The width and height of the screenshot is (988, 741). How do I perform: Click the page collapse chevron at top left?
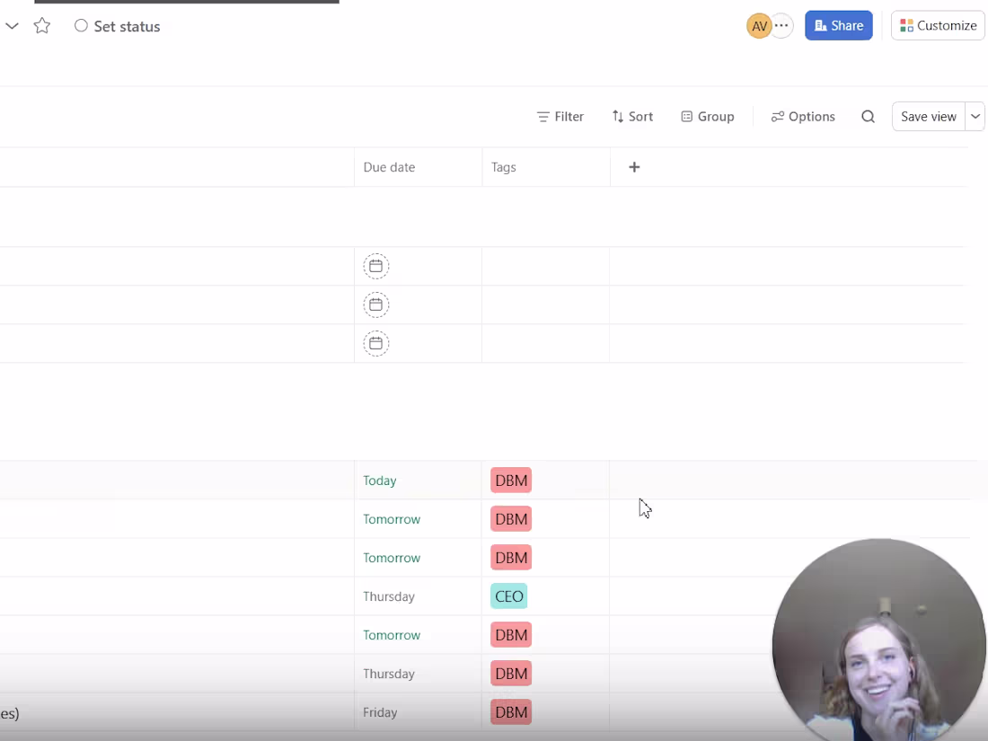tap(12, 26)
